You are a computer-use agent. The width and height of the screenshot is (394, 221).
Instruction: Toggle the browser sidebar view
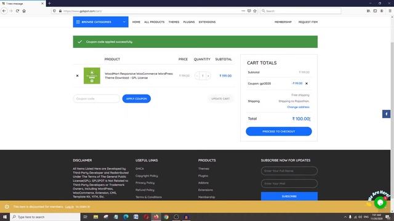(x=375, y=11)
